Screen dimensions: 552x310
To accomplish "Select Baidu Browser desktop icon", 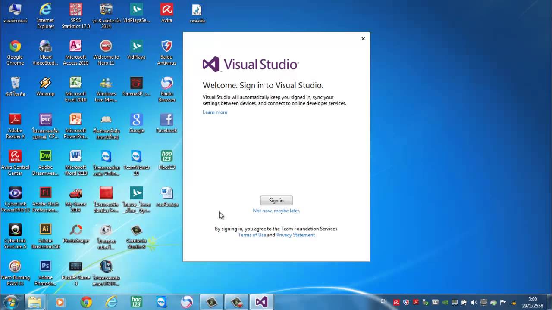I will click(166, 89).
